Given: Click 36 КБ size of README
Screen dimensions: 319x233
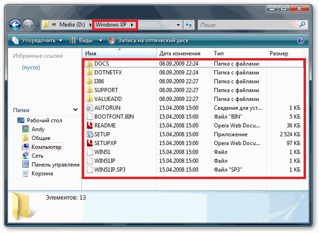Looking at the screenshot, I should [293, 126].
